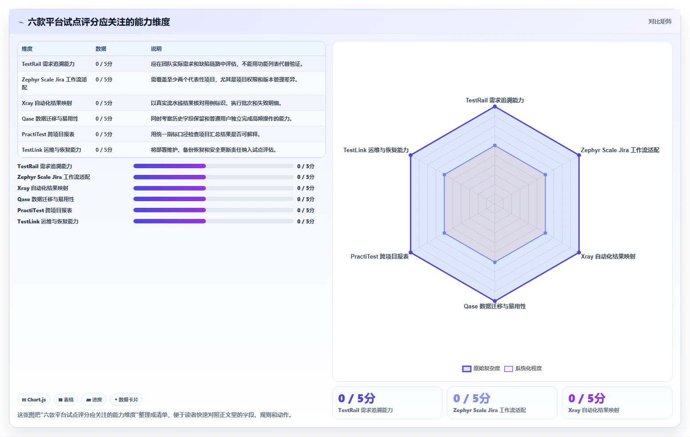Click table cell TestRail 需求追溯能力
The width and height of the screenshot is (690, 437).
pyautogui.click(x=48, y=64)
